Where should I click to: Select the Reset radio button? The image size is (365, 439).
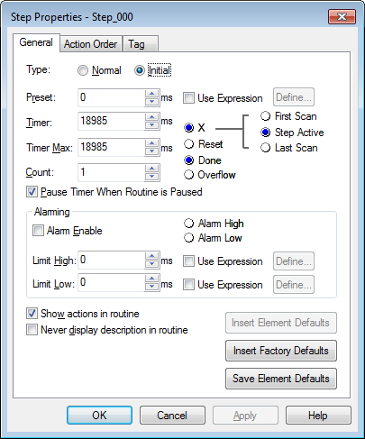[188, 144]
